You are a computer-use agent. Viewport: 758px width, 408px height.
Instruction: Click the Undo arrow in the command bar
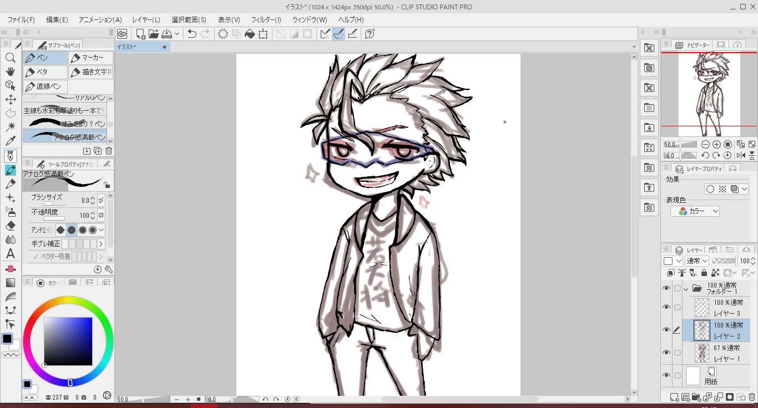(192, 34)
